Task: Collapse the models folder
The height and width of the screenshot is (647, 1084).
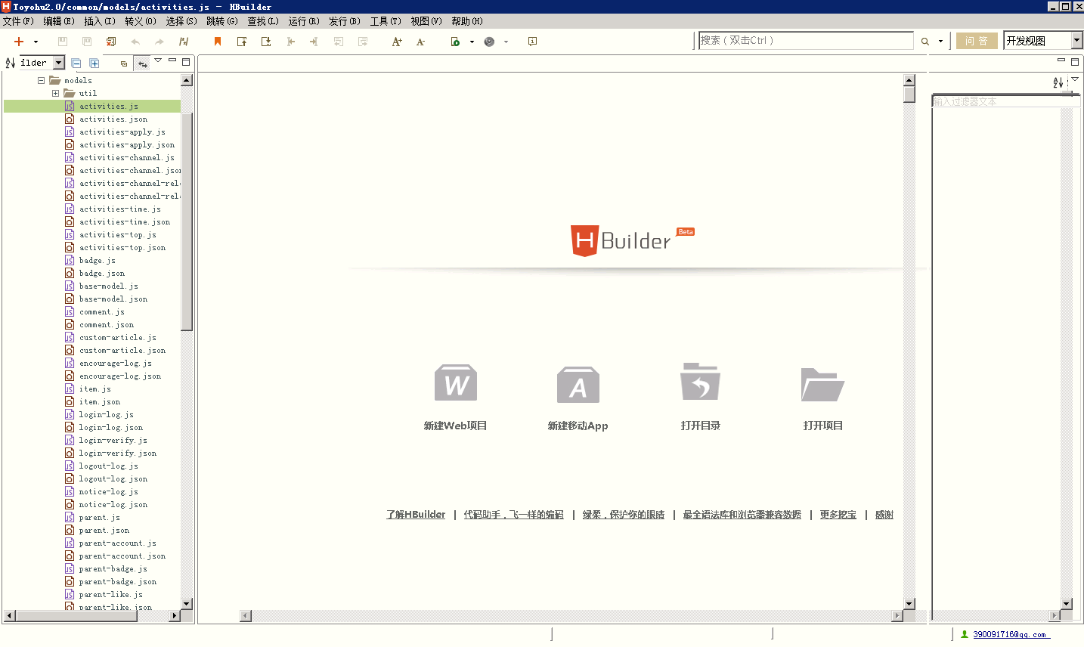Action: (x=42, y=80)
